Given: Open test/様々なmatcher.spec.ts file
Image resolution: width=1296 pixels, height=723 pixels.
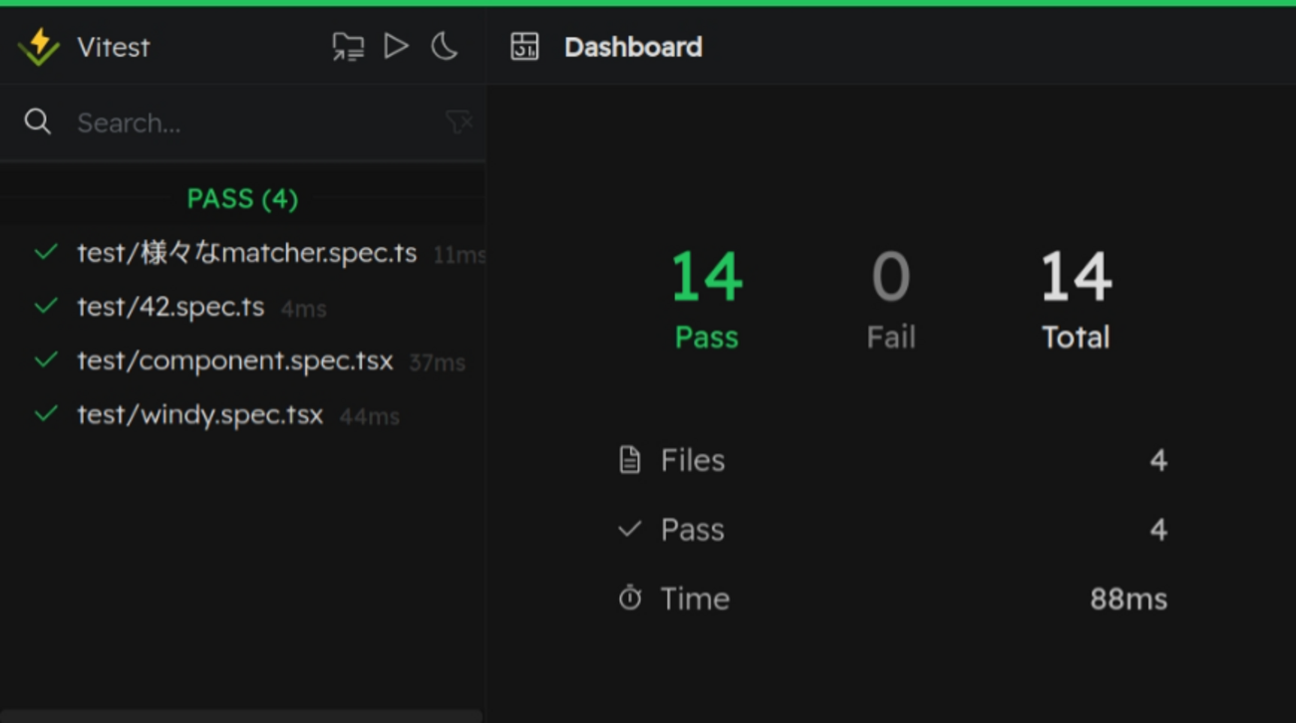Looking at the screenshot, I should pos(246,253).
